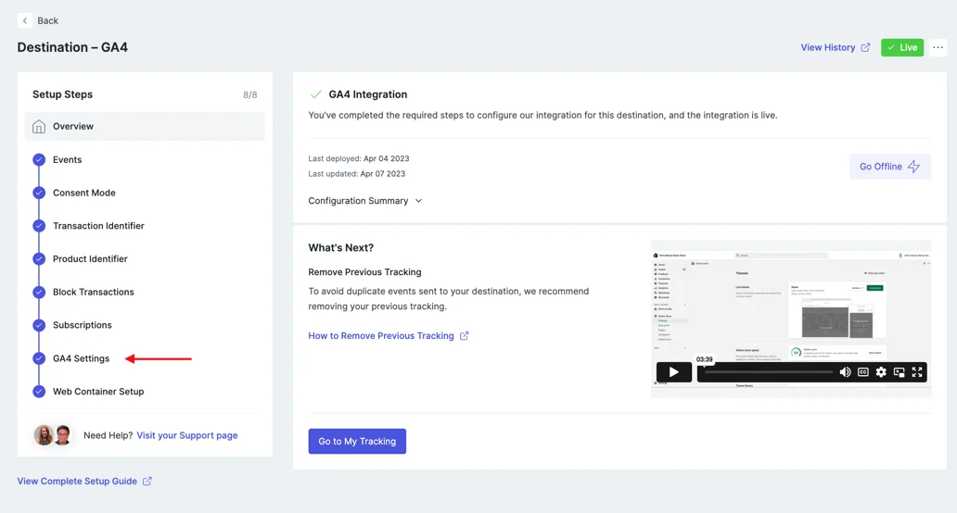This screenshot has height=513, width=957.
Task: Open video settings gear icon
Action: [881, 372]
